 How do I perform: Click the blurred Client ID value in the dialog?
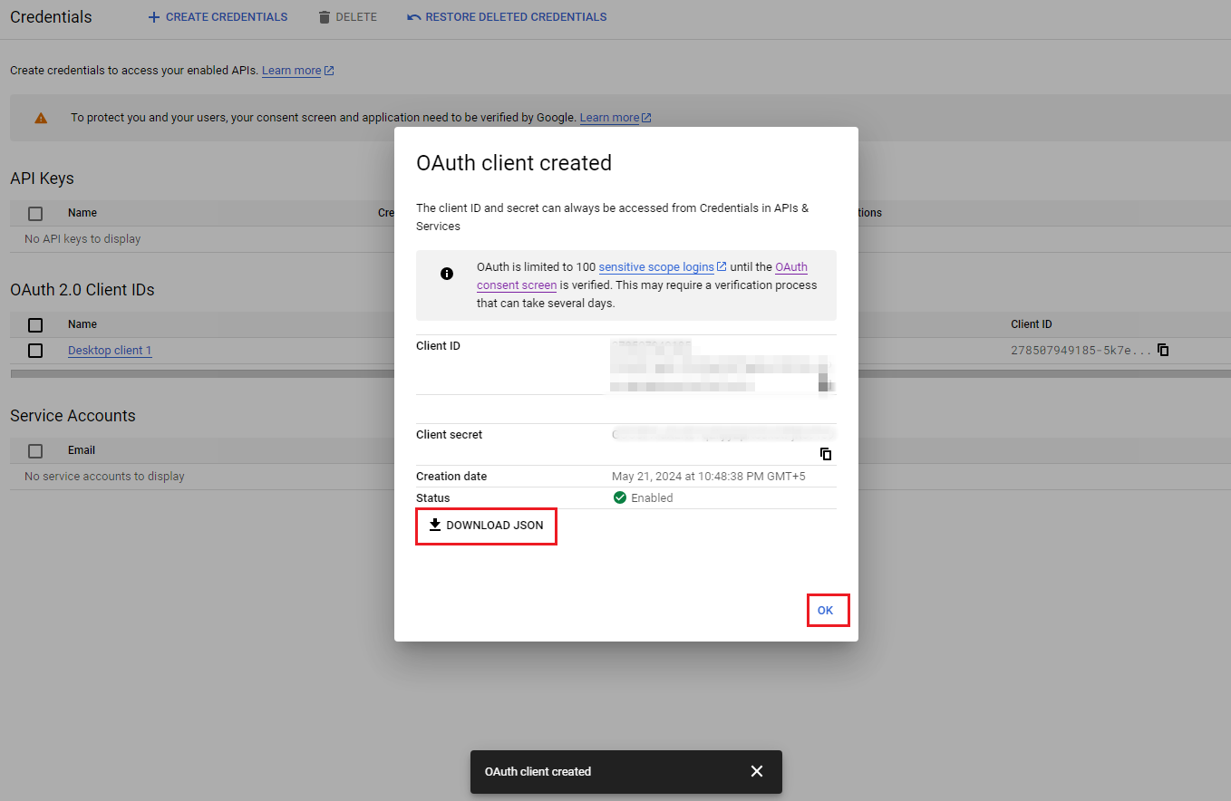pyautogui.click(x=722, y=366)
